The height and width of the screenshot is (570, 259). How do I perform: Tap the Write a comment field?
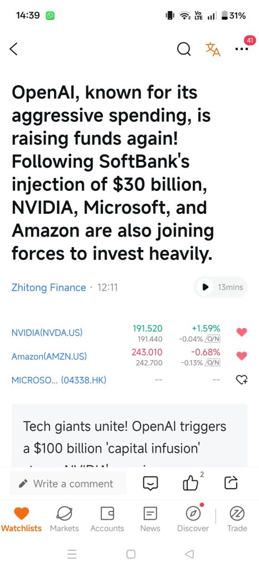click(x=69, y=484)
